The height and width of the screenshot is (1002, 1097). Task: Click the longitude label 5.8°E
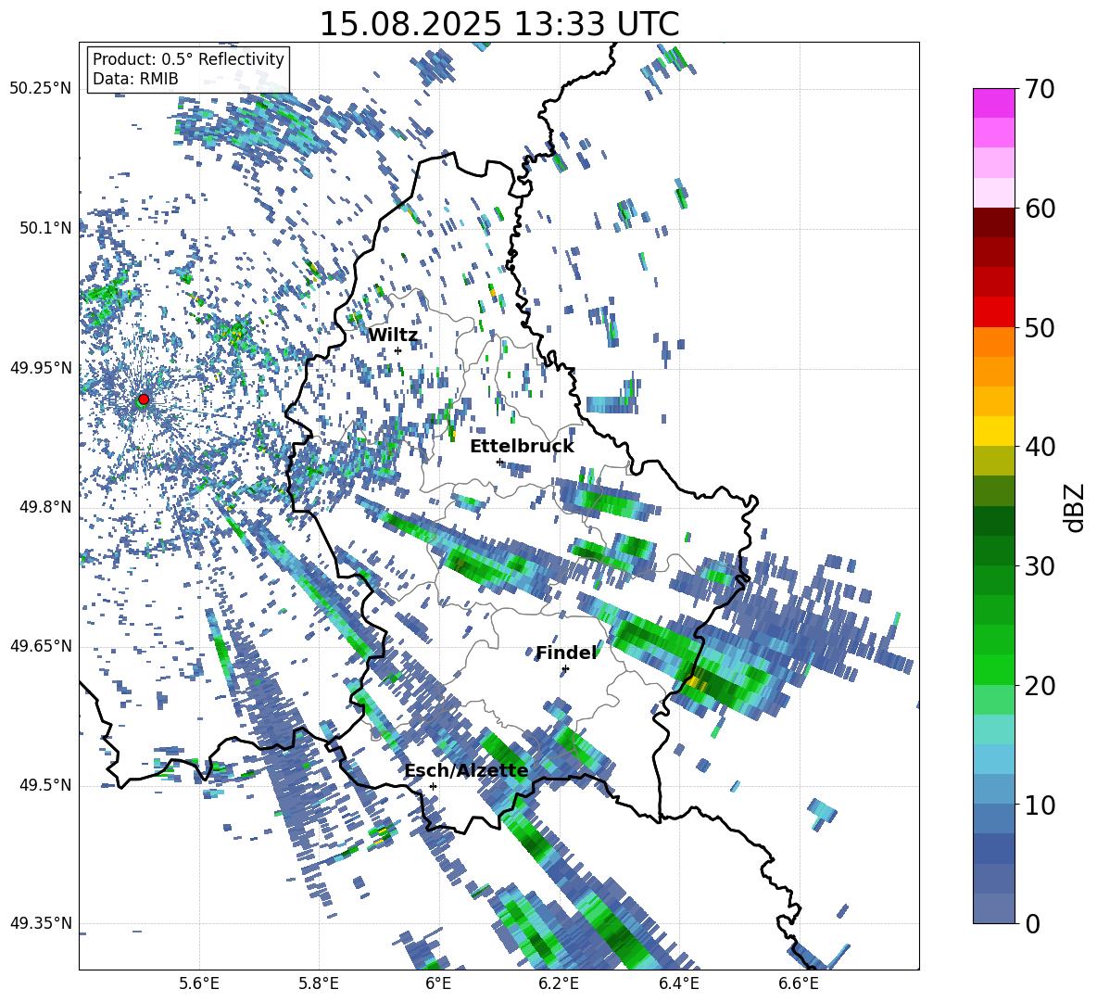319,983
